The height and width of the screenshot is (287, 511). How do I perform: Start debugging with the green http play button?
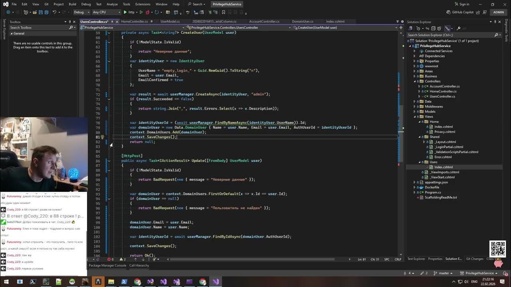tap(131, 12)
